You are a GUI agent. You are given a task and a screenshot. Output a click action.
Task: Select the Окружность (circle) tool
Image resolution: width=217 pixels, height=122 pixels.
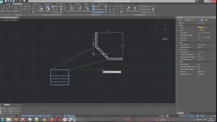(15, 8)
